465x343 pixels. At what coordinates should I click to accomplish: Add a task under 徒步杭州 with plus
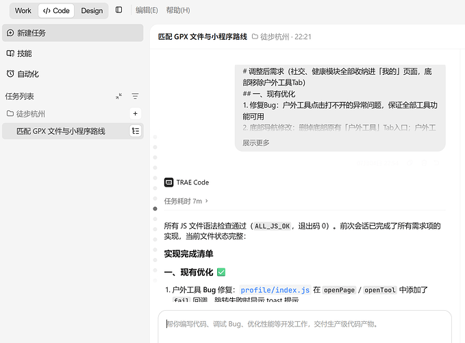[135, 113]
